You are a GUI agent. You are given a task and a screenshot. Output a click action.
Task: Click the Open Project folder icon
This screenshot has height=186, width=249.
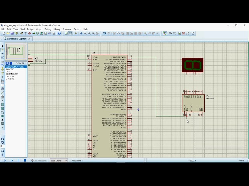click(8, 33)
